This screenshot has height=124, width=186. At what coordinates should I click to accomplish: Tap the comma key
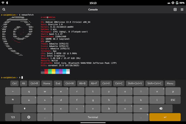[x=45, y=117]
